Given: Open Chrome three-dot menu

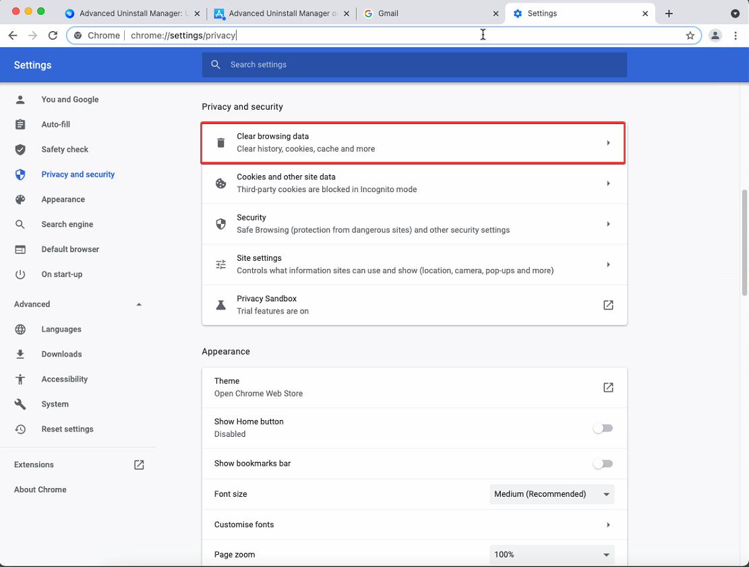Looking at the screenshot, I should click(x=736, y=36).
